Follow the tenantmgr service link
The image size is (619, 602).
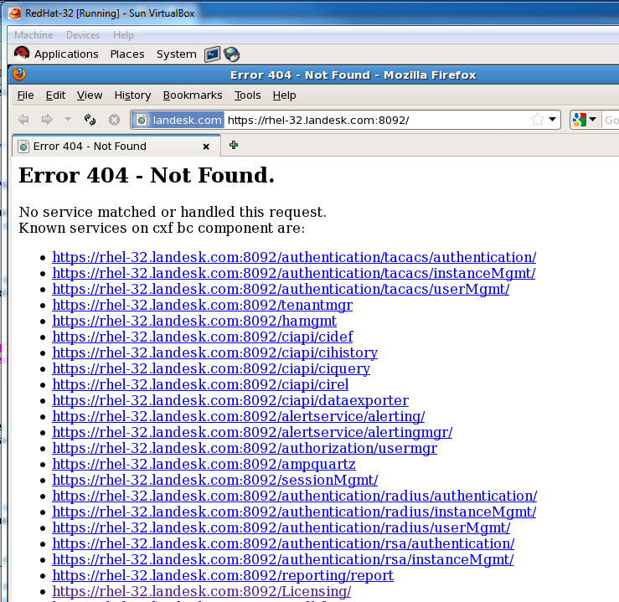click(x=202, y=305)
